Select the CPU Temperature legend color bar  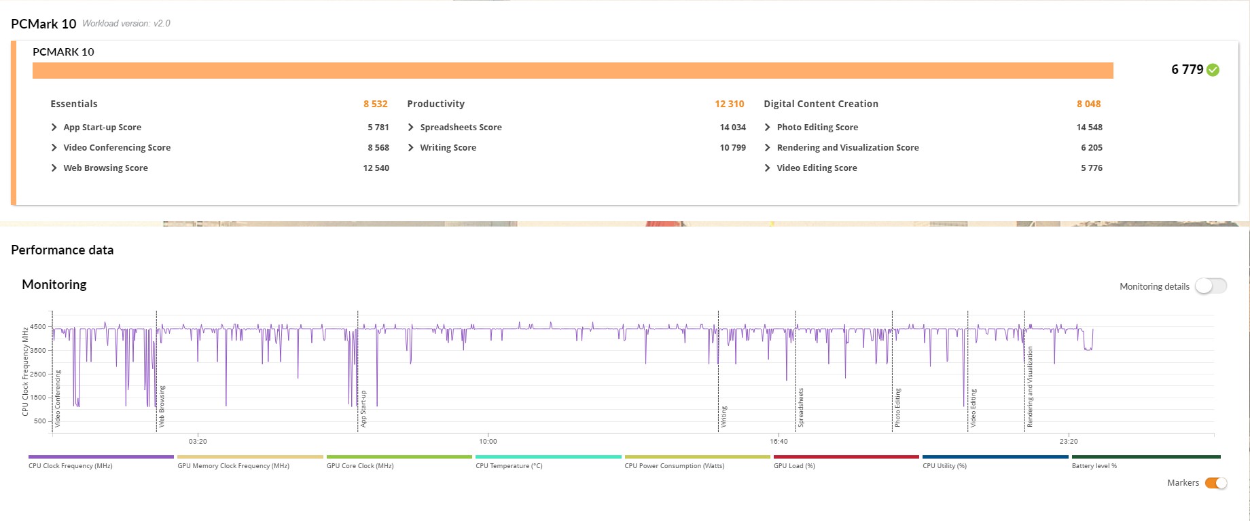[548, 457]
